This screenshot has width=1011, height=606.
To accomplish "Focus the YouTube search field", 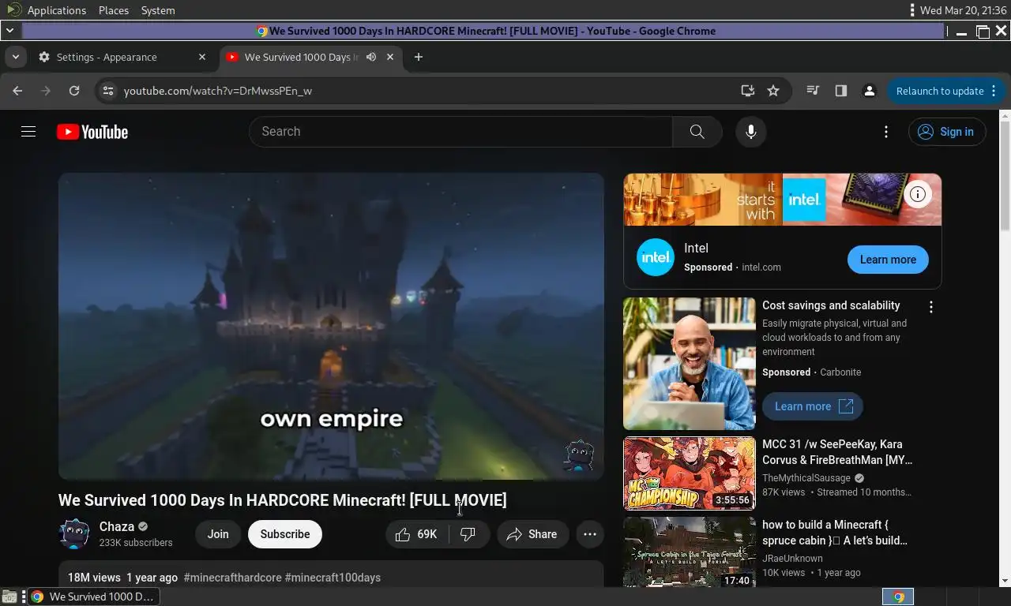I will (460, 132).
